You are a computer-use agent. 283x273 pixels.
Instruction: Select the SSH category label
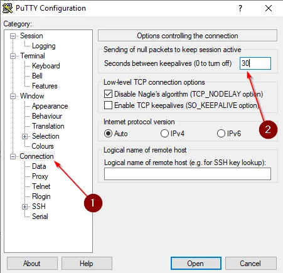[39, 206]
